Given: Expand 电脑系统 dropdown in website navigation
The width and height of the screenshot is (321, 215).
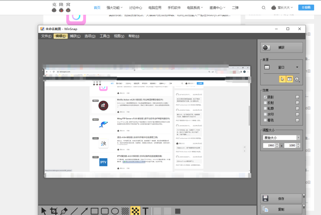Looking at the screenshot, I should tap(195, 8).
